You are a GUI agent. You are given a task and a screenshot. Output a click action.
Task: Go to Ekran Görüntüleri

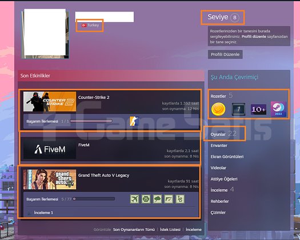tap(227, 157)
